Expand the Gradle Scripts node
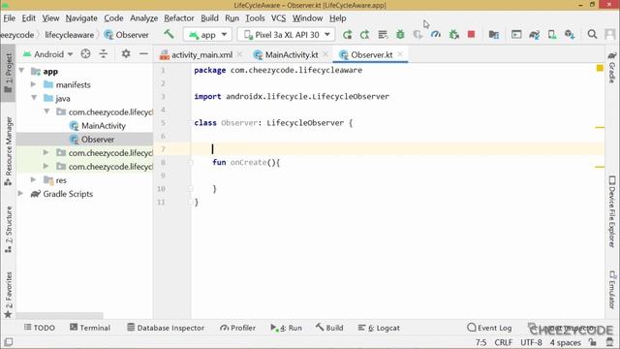Viewport: 620px width, 349px height. [20, 194]
